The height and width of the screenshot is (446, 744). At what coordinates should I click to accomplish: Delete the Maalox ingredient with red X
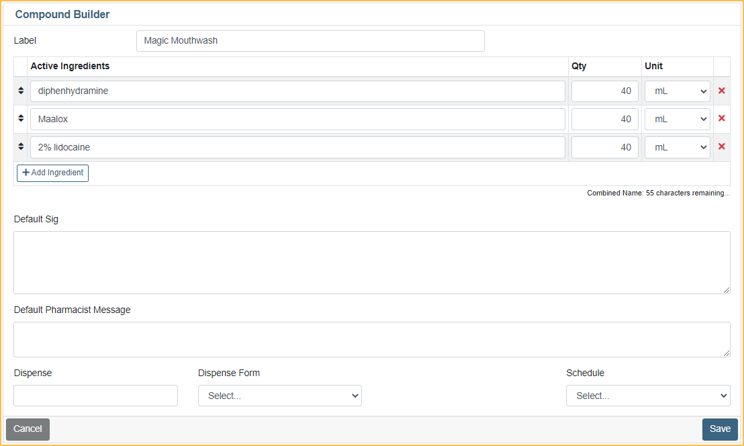pyautogui.click(x=722, y=119)
